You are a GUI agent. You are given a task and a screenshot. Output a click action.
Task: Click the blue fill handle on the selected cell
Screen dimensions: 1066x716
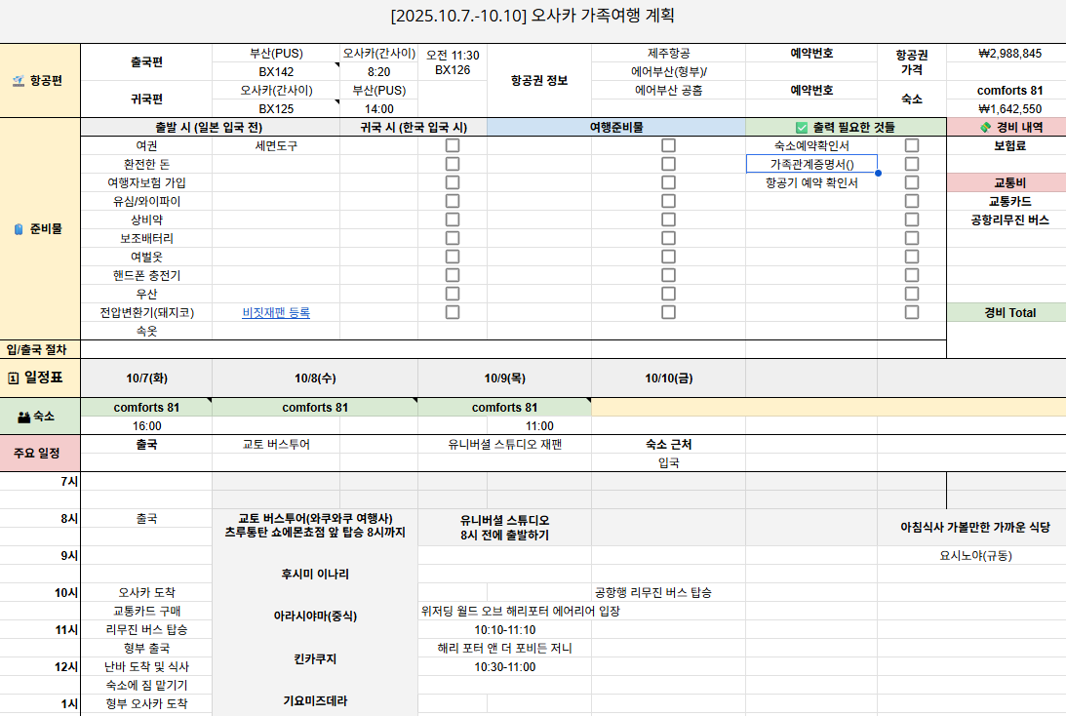878,173
